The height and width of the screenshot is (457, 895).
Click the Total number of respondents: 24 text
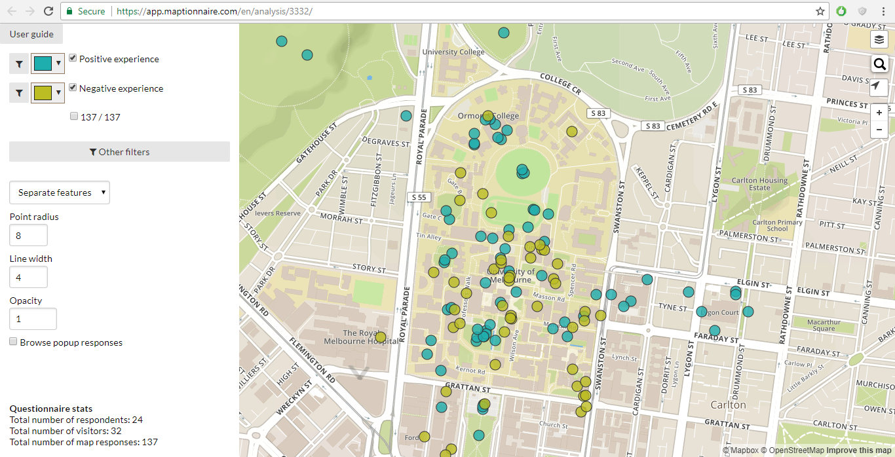[76, 420]
